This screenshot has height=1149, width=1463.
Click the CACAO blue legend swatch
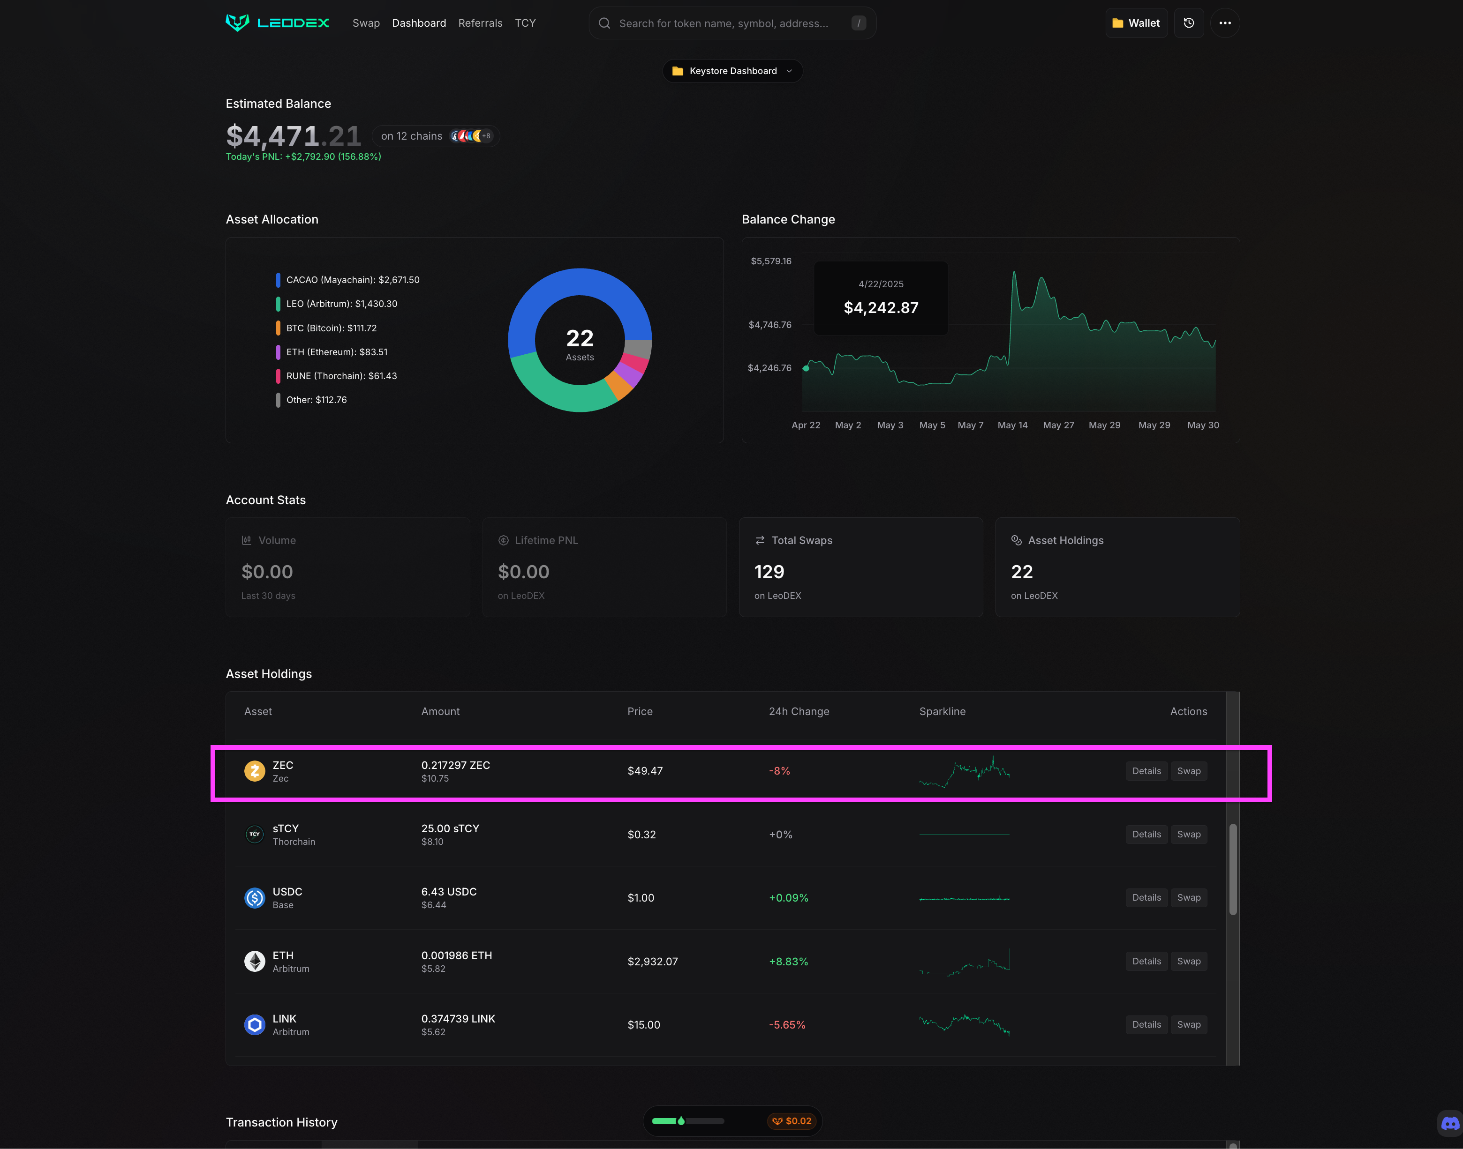tap(278, 280)
